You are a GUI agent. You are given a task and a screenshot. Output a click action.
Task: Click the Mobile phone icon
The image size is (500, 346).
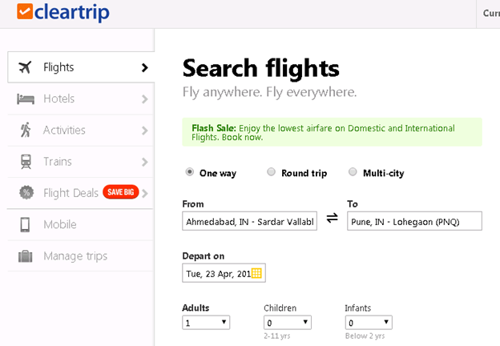(26, 224)
